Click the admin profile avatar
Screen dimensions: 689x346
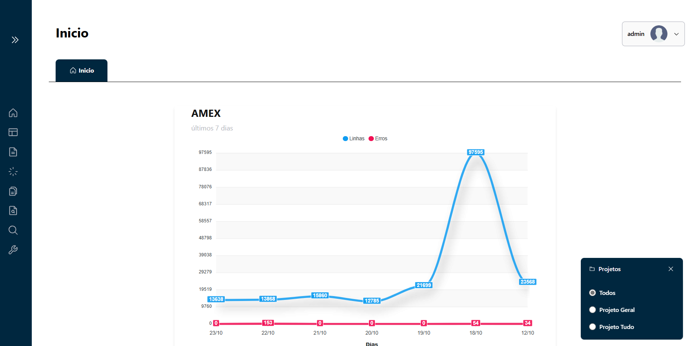[659, 34]
